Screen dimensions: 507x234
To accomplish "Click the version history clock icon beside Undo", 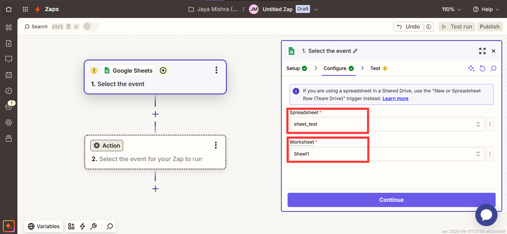I will pyautogui.click(x=429, y=27).
